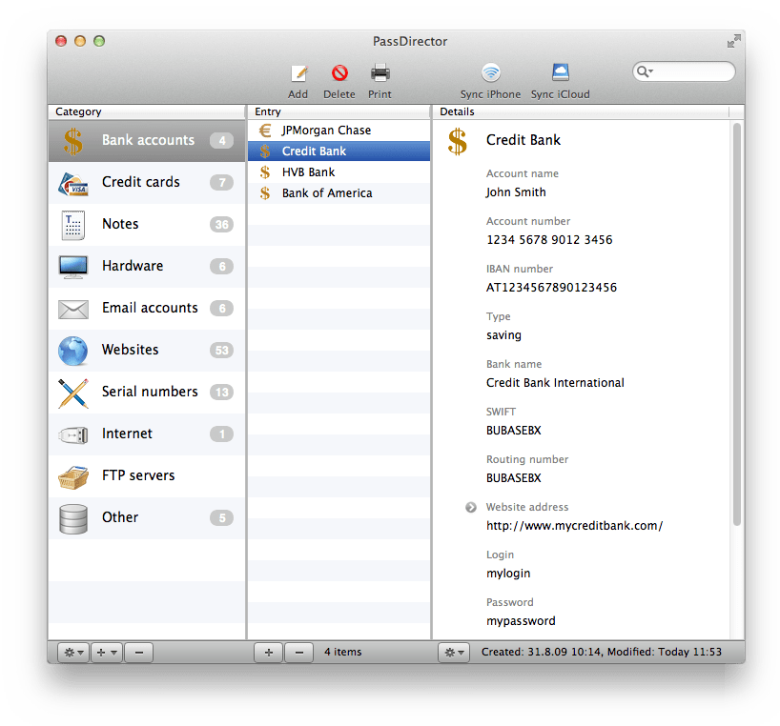
Task: Click the Credit cards category icon
Action: (72, 182)
